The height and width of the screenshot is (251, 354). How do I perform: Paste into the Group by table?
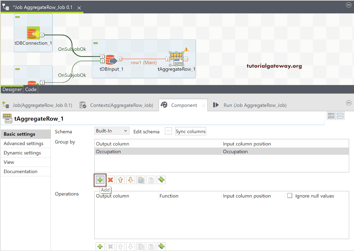tap(151, 180)
